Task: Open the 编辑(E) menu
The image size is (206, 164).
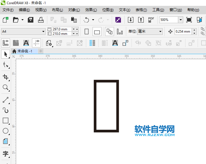Action: point(24,10)
